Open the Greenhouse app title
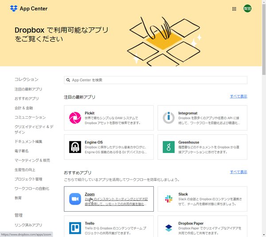This screenshot has height=237, width=266. tap(189, 142)
